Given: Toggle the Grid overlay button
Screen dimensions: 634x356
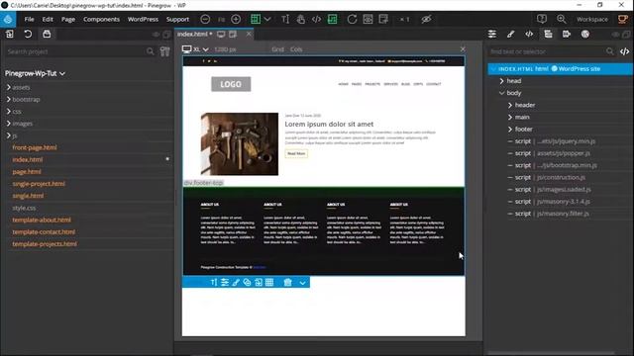Looking at the screenshot, I should coord(277,49).
